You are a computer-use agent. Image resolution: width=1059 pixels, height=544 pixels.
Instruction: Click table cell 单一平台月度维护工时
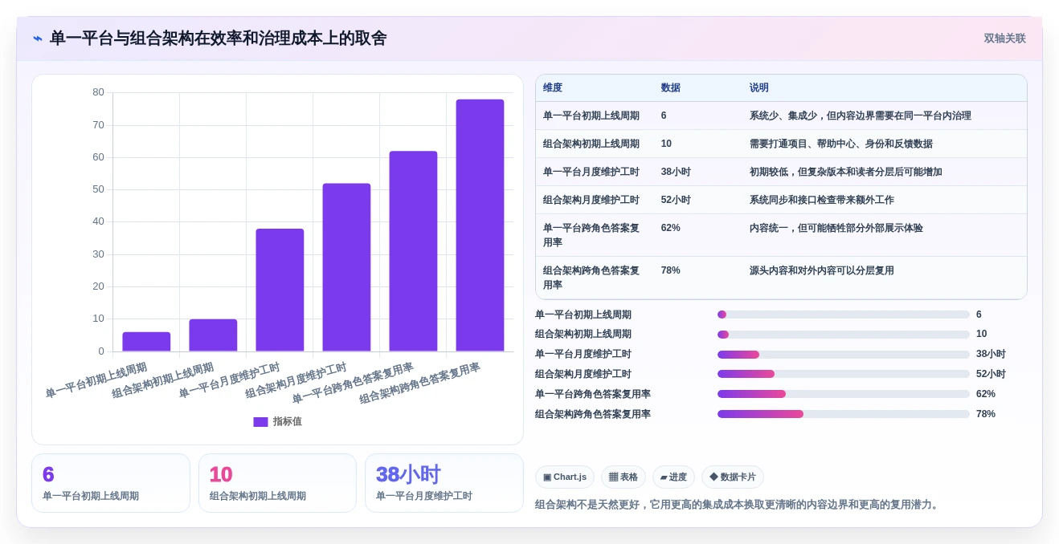[x=591, y=172]
